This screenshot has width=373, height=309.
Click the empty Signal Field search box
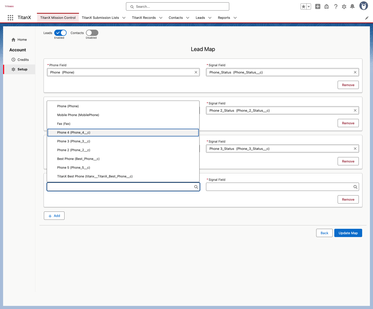(282, 187)
